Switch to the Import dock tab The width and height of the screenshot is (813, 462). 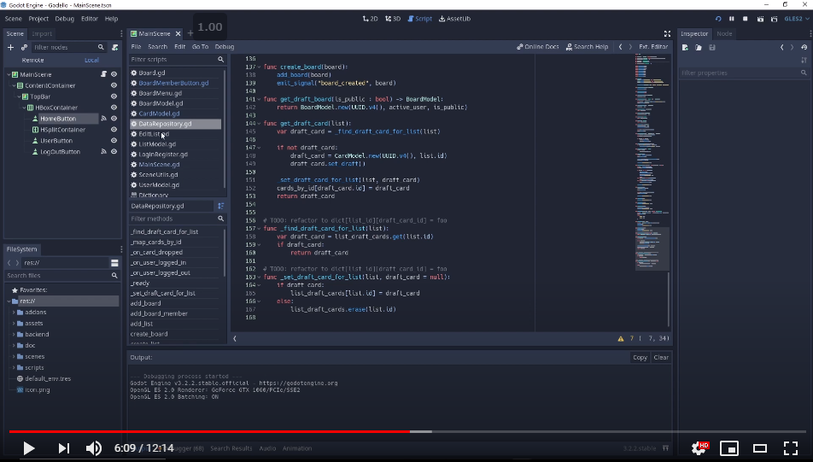pyautogui.click(x=42, y=33)
